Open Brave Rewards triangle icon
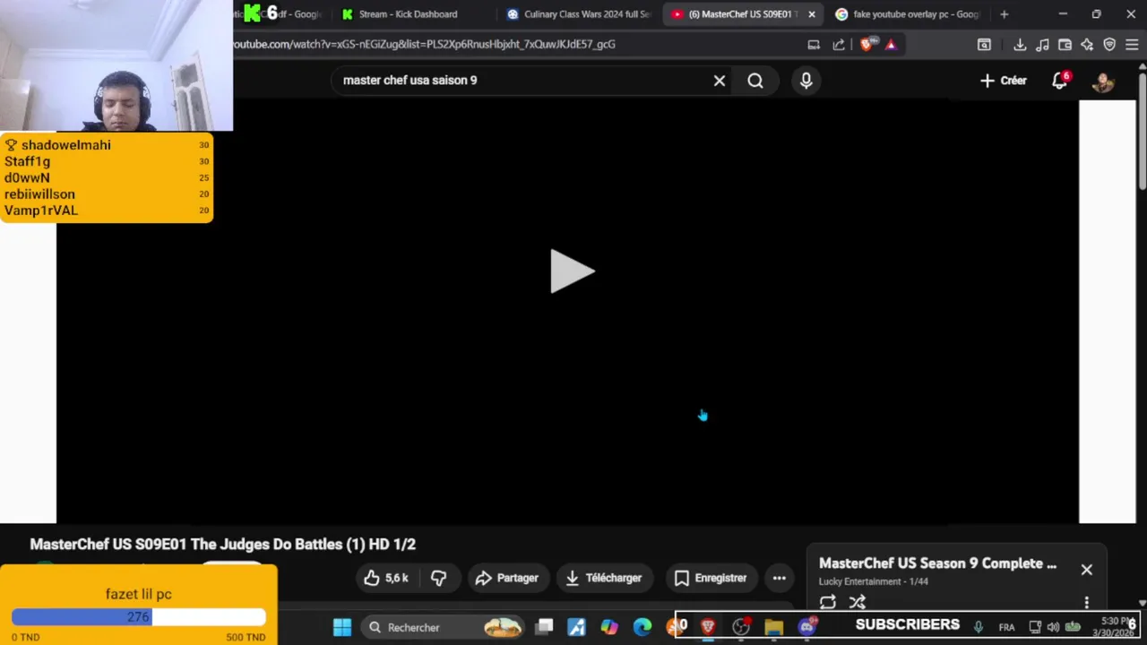The height and width of the screenshot is (645, 1147). coord(891,45)
